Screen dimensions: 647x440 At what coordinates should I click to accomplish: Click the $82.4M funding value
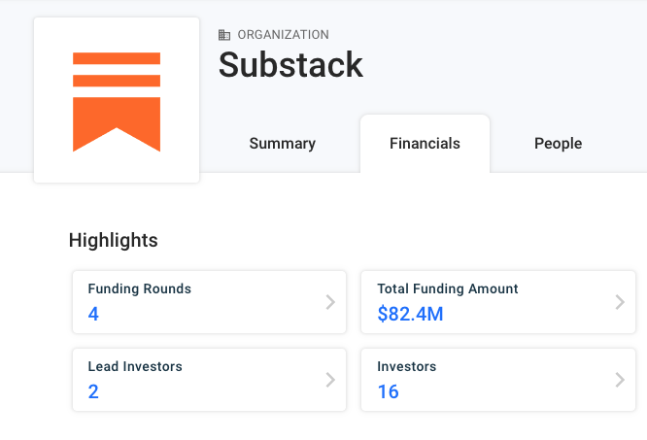[410, 314]
